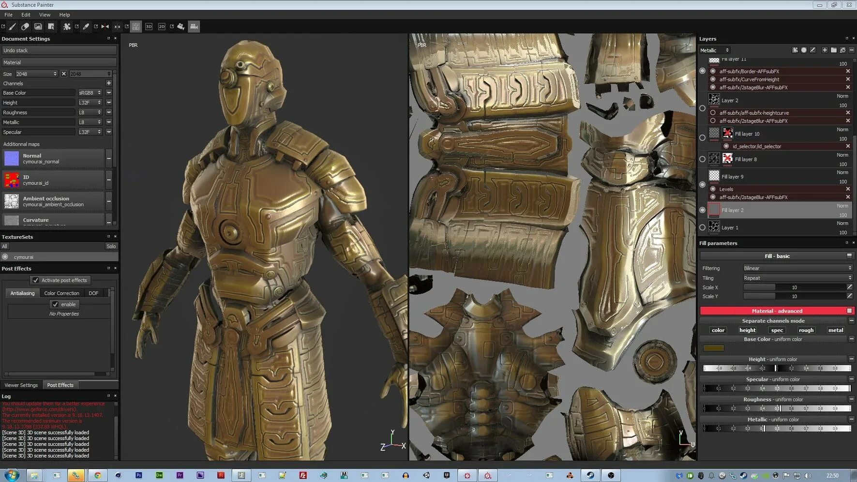
Task: Select the cymourai texture set
Action: pos(59,257)
